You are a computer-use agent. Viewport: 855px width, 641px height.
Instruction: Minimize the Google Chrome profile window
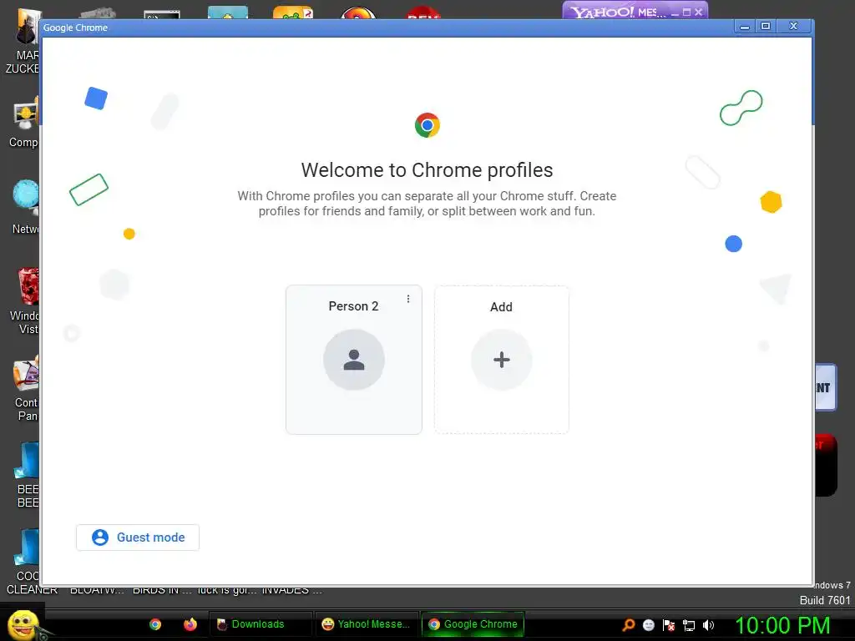click(744, 26)
